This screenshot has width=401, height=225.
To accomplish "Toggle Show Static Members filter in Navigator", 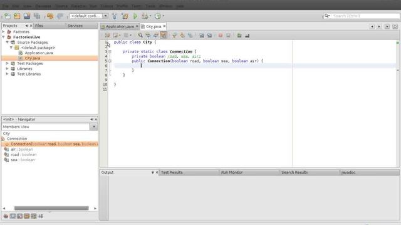I will pos(19,216).
